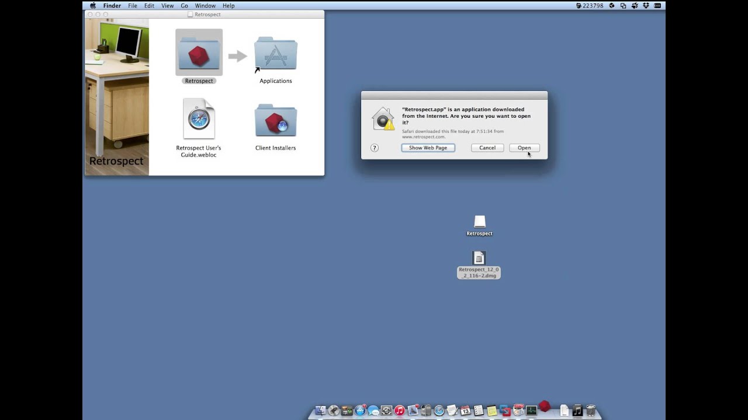The width and height of the screenshot is (748, 420).
Task: Click the Retrospect window title text
Action: [x=207, y=14]
